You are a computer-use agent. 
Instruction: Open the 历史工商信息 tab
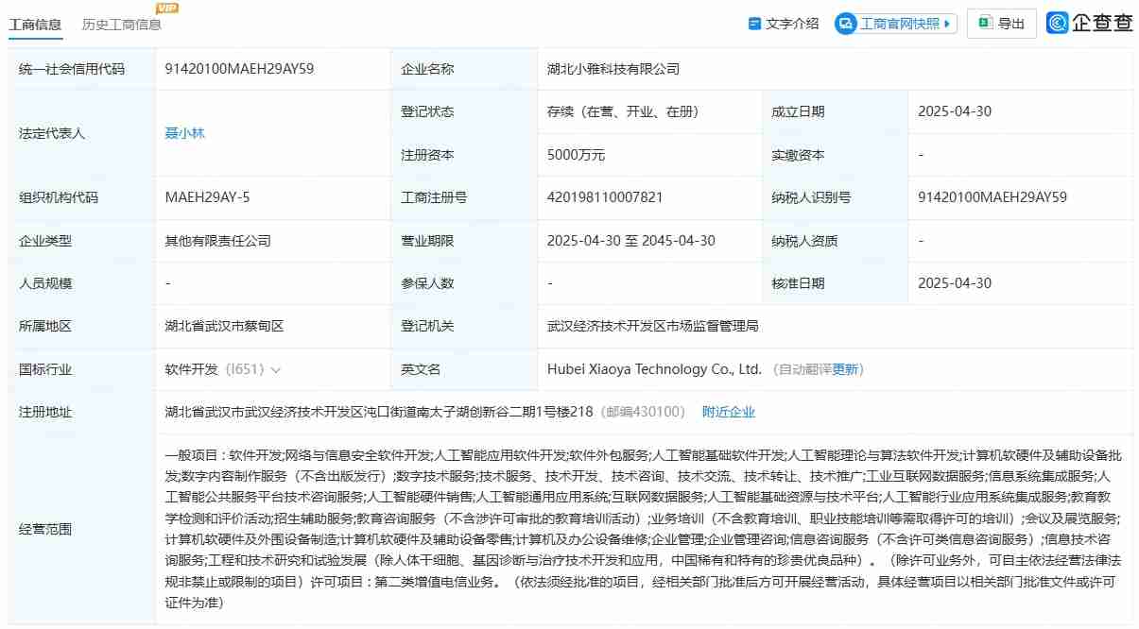coord(122,25)
